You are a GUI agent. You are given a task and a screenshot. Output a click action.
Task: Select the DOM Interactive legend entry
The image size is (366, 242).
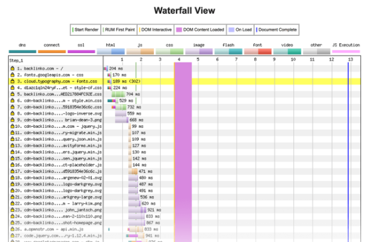click(156, 30)
